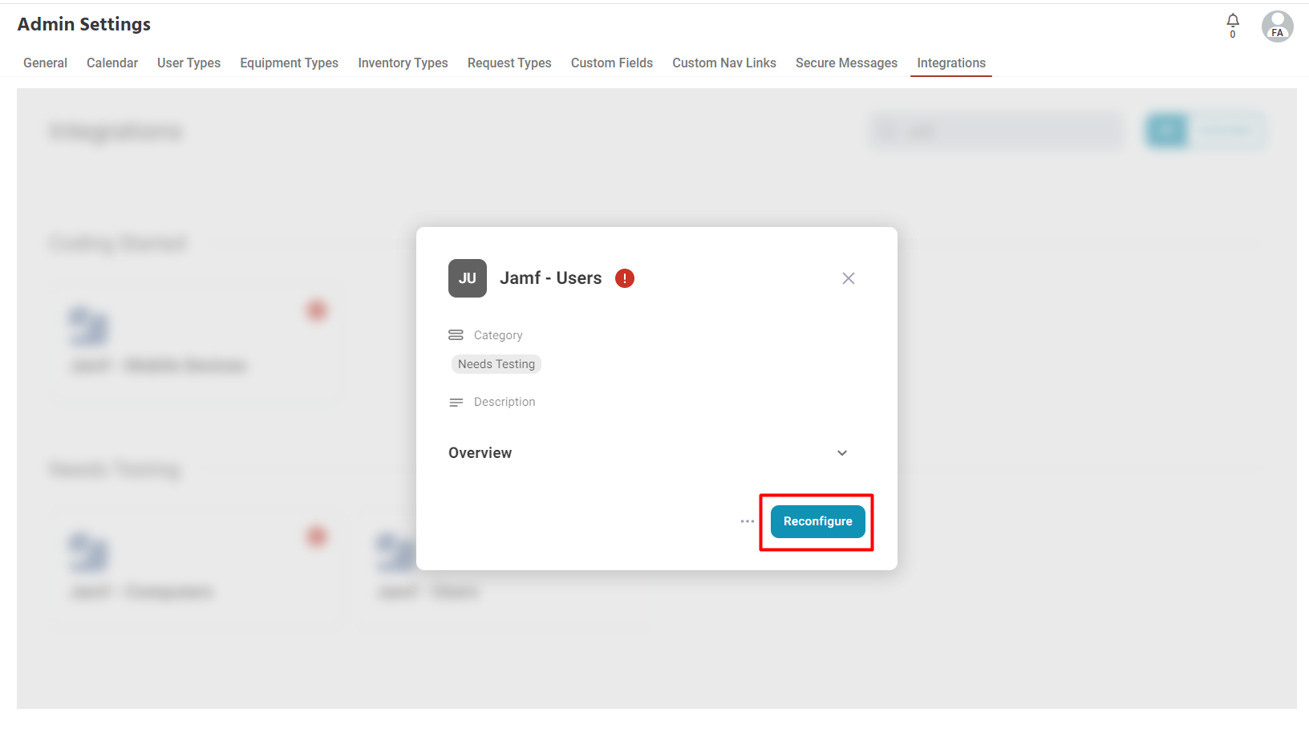Select the Integrations tab
1309x729 pixels.
pyautogui.click(x=951, y=63)
